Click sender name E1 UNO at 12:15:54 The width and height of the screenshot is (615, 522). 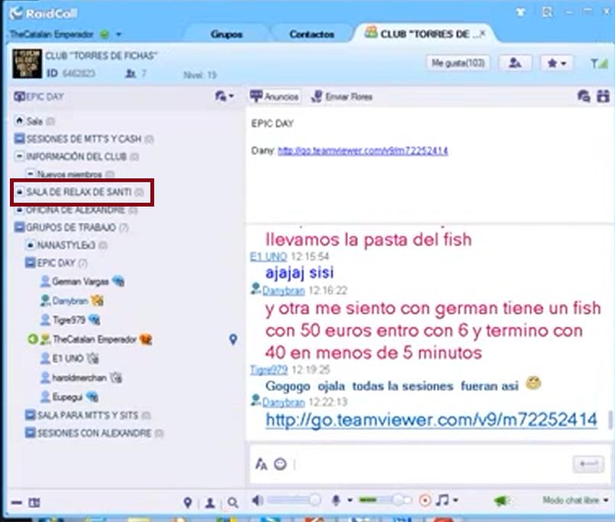pos(269,256)
